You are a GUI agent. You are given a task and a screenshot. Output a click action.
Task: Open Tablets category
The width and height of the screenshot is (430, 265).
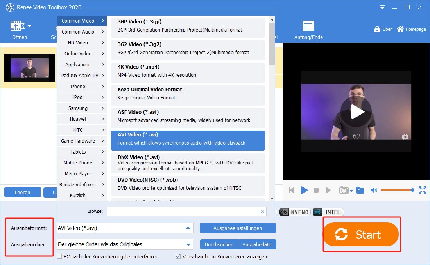pyautogui.click(x=82, y=152)
